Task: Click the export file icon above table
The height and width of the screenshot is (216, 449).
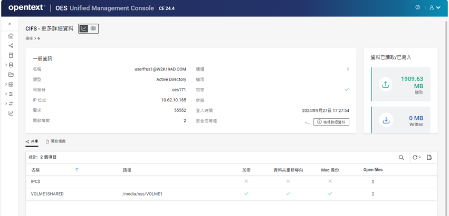Action: [429, 157]
